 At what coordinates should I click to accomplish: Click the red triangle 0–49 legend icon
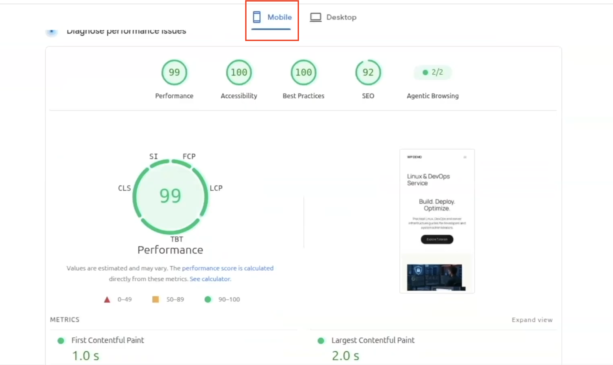click(107, 299)
